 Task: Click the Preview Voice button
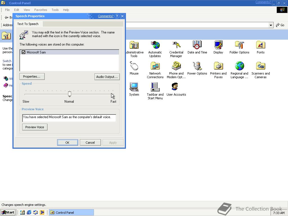click(x=35, y=127)
